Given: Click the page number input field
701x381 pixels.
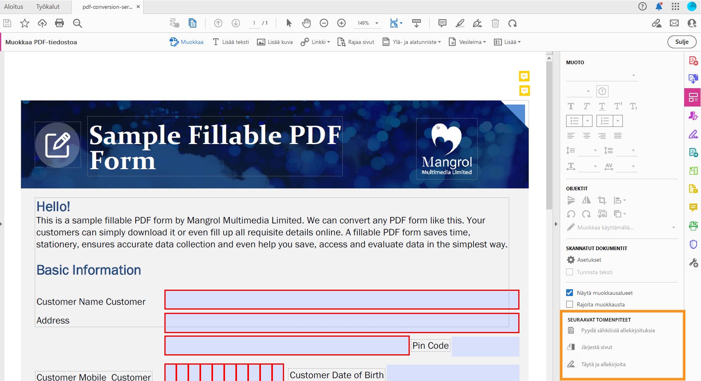Looking at the screenshot, I should coord(254,23).
